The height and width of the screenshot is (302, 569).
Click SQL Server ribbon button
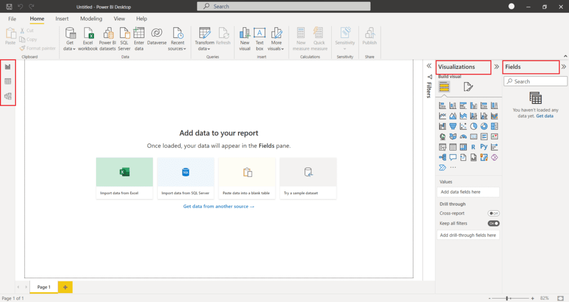tap(124, 39)
